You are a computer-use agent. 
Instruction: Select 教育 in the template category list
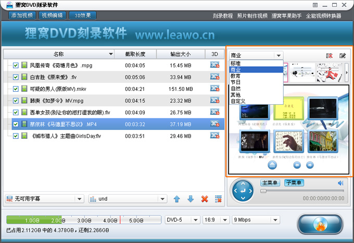click(x=256, y=76)
